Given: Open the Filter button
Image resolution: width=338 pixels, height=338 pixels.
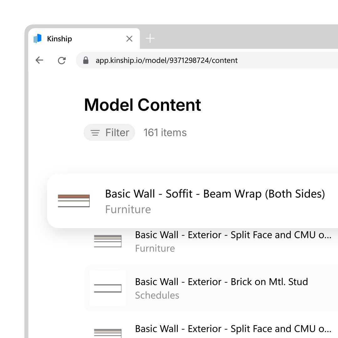Looking at the screenshot, I should coord(109,132).
